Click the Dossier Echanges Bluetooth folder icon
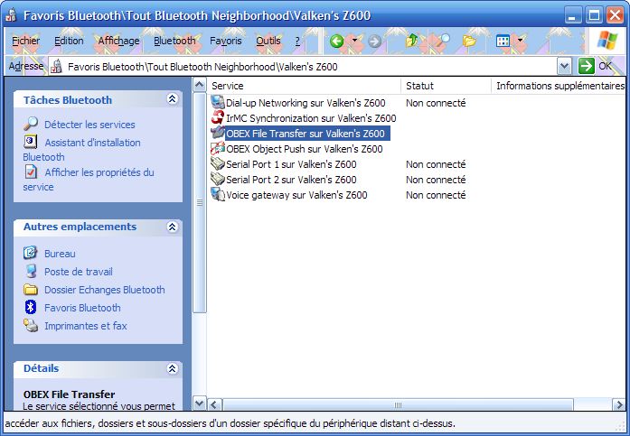This screenshot has width=630, height=436. click(x=31, y=289)
